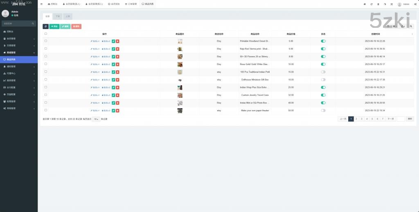Image resolution: width=419 pixels, height=212 pixels.
Task: Select the 下架 filter tab
Action: [58, 16]
